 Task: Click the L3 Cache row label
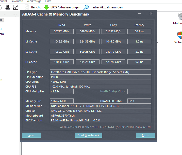[31, 62]
